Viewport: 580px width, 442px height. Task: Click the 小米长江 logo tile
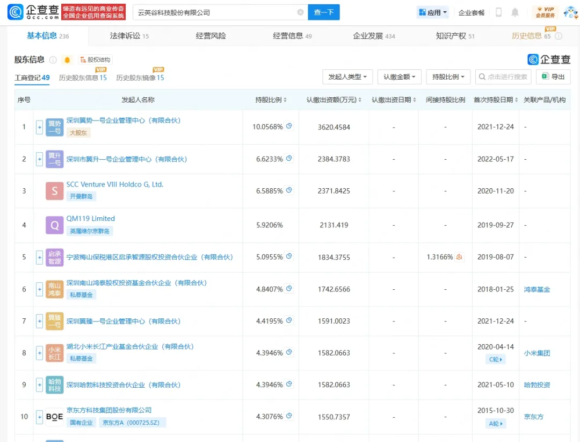54,353
